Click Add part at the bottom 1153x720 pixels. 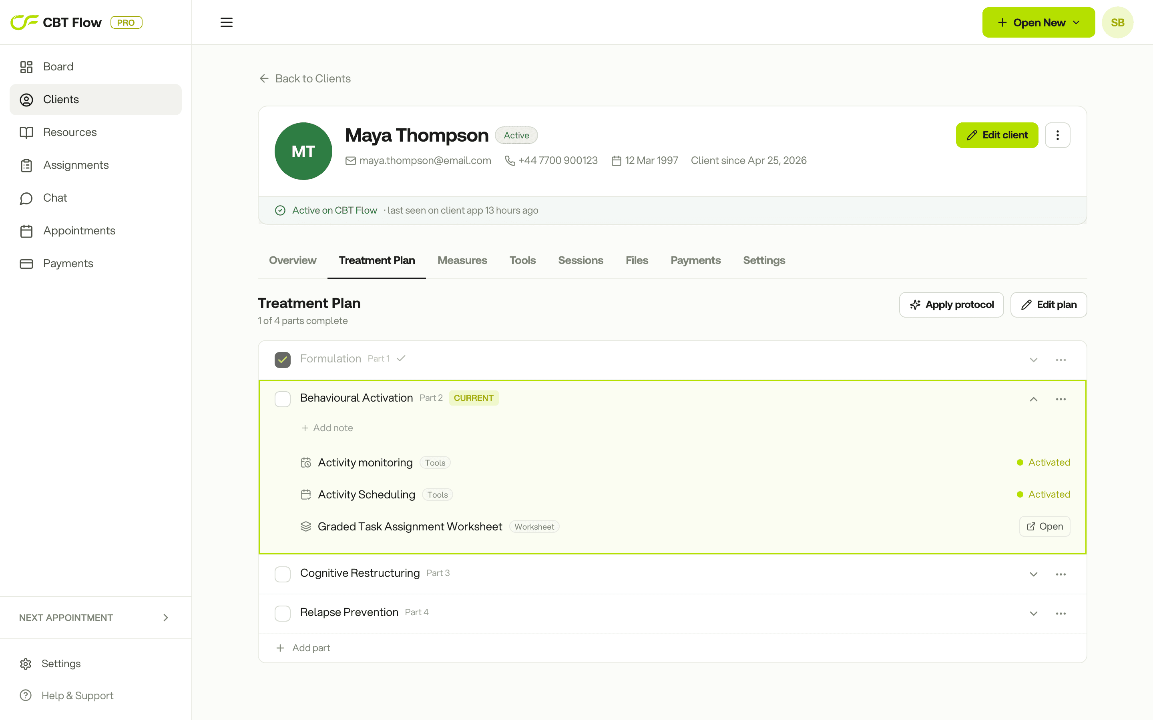[x=303, y=648]
